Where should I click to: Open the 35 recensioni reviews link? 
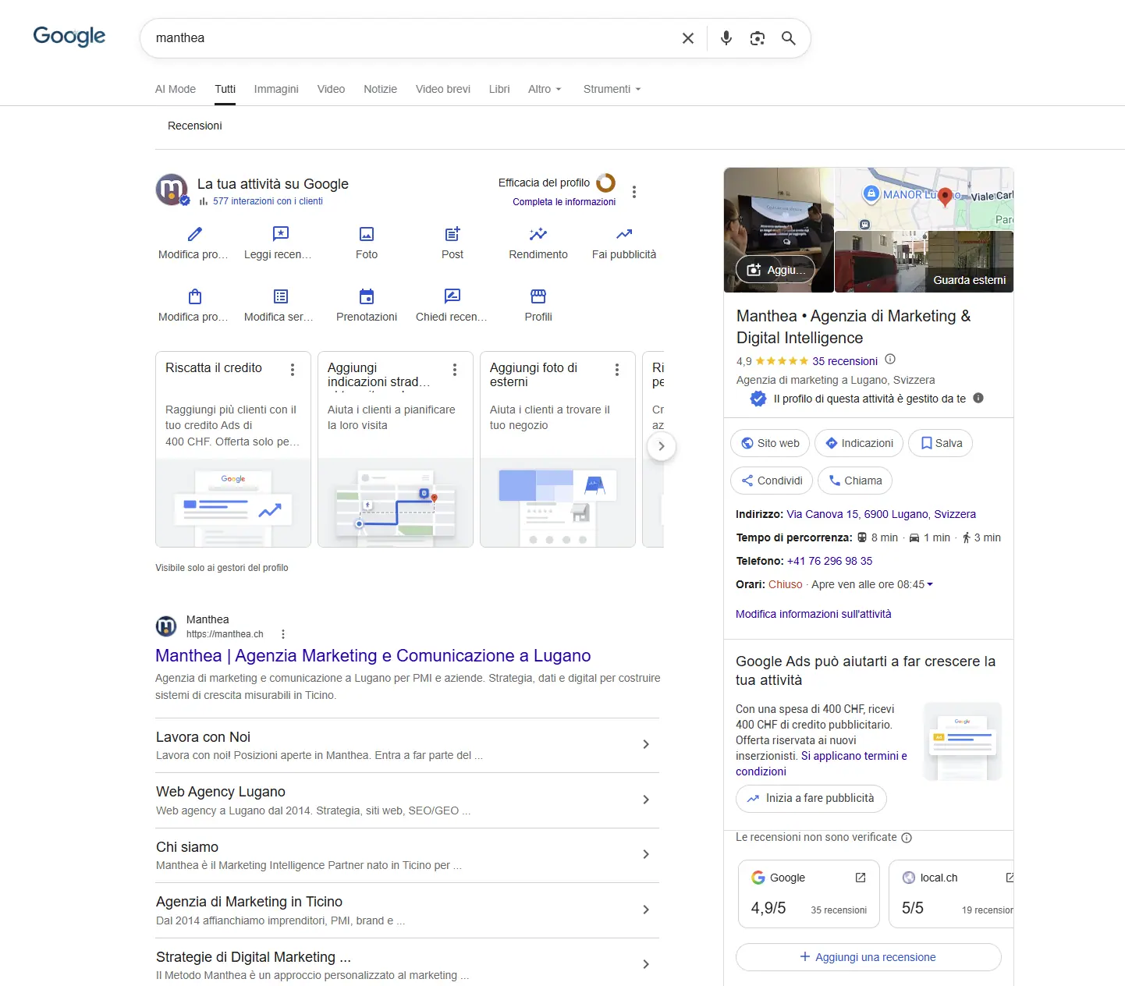pos(845,361)
